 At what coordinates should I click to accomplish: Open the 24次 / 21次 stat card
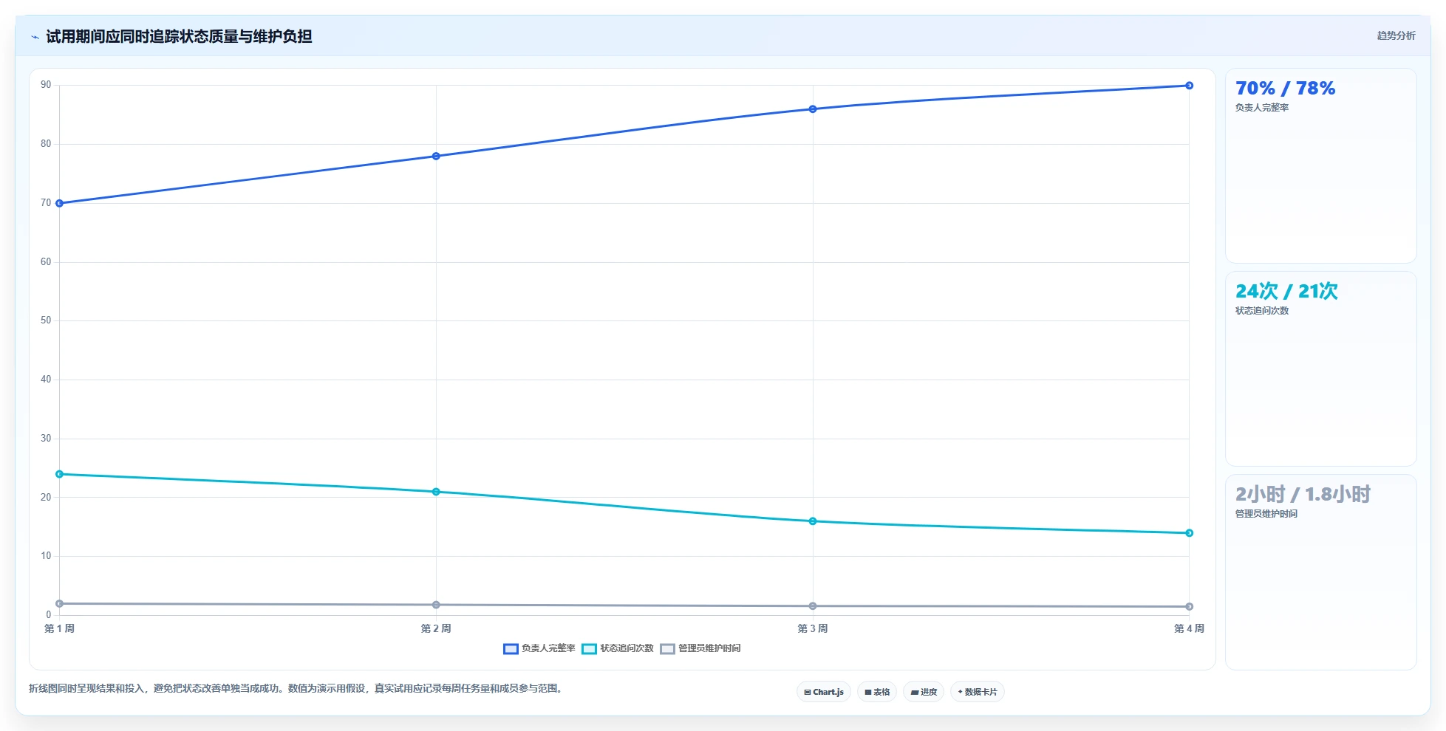click(x=1320, y=369)
